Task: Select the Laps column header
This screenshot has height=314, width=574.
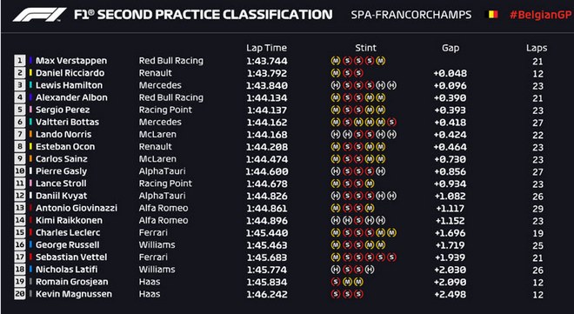Action: point(537,49)
